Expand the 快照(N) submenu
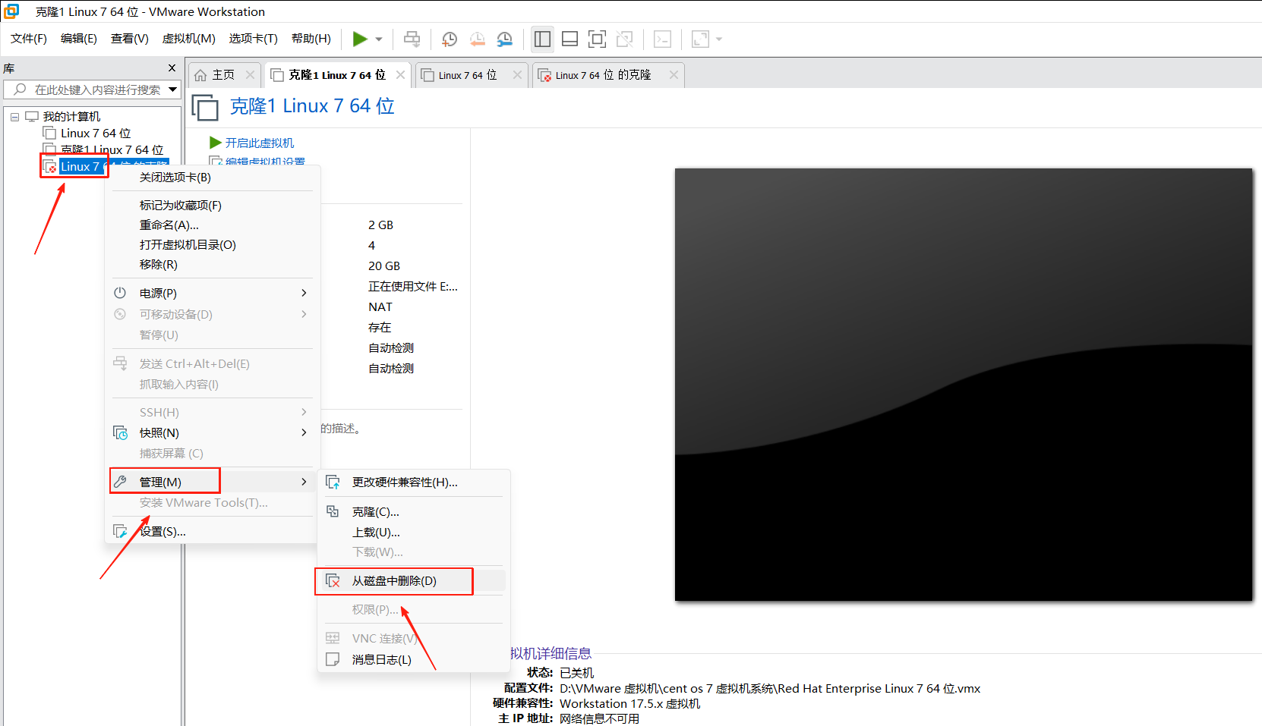Image resolution: width=1262 pixels, height=726 pixels. pos(212,432)
